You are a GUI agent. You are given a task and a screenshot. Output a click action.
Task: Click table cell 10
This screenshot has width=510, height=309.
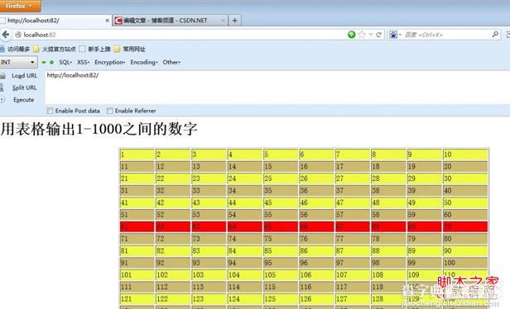(x=465, y=154)
